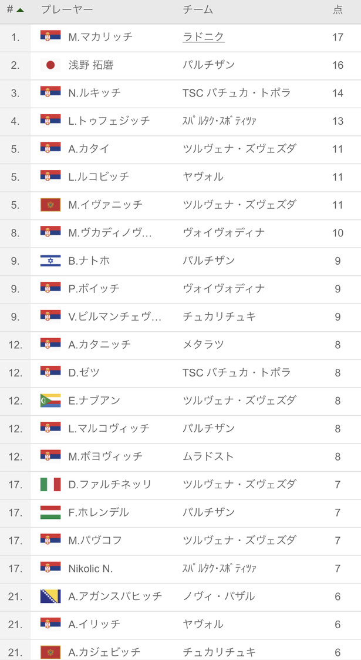The width and height of the screenshot is (361, 660).
Task: Click the Serbia flag beside M.マカリッチ
Action: pos(50,37)
